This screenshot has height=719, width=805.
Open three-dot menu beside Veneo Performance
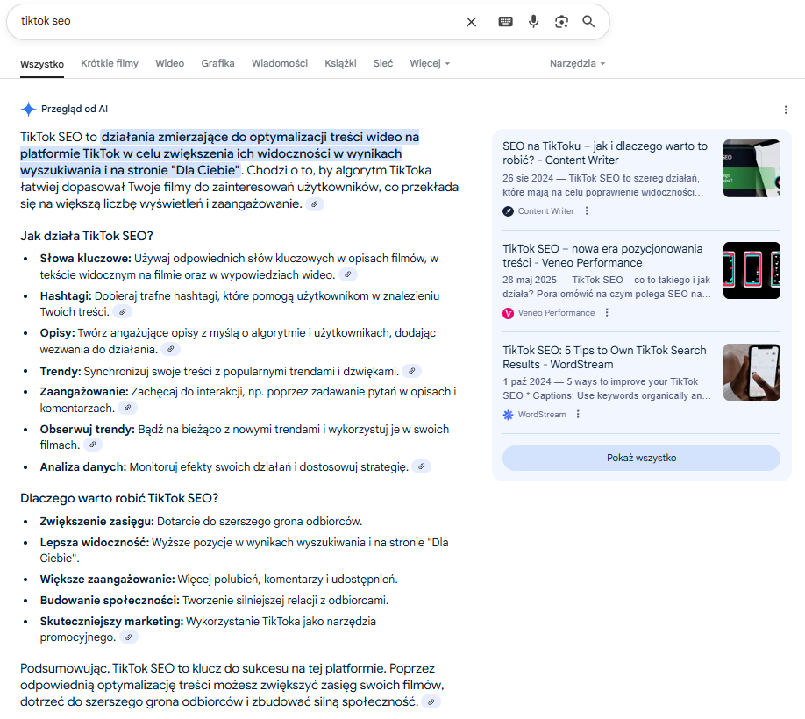(x=607, y=313)
